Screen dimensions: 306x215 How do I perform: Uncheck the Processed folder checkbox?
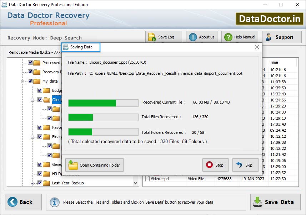click(x=30, y=62)
